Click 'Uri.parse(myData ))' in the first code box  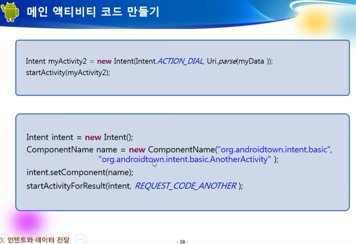pos(240,61)
